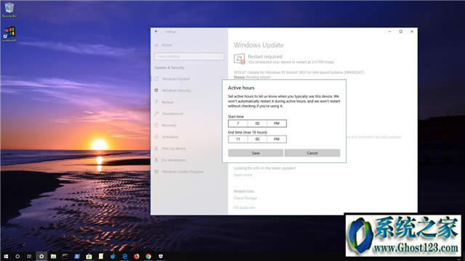Select the Windows logo desktop shortcut
465x261 pixels.
pyautogui.click(x=9, y=34)
